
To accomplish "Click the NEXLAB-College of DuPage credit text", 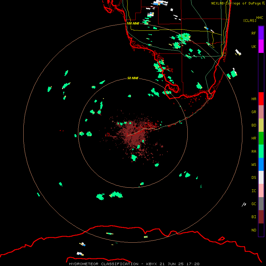I will (x=236, y=3).
